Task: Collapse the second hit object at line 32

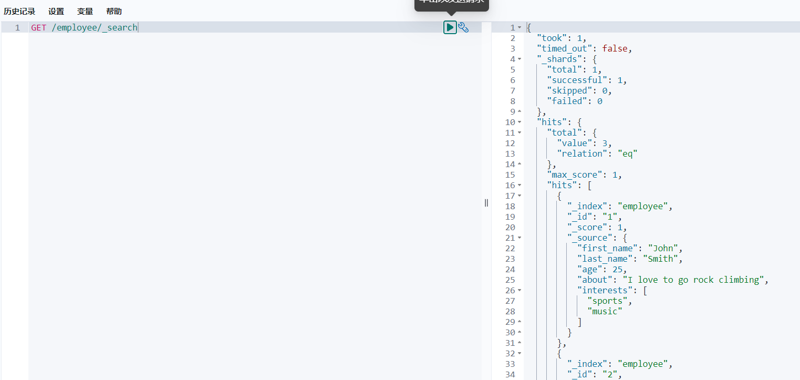Action: [x=520, y=353]
